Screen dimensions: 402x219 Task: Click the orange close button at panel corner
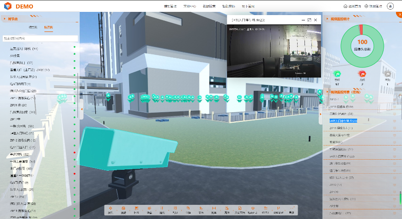click(x=399, y=14)
